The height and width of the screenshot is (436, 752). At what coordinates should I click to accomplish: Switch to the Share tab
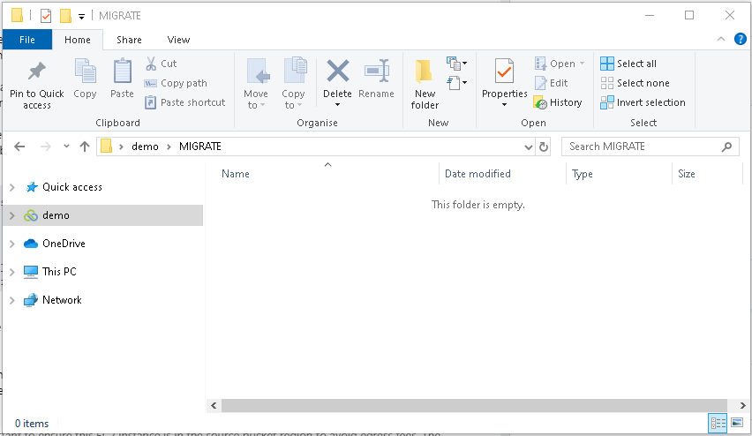click(x=129, y=40)
